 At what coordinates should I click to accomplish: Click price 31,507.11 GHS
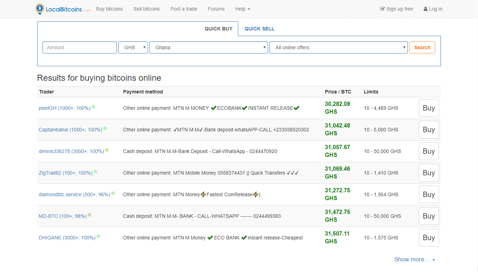337,238
